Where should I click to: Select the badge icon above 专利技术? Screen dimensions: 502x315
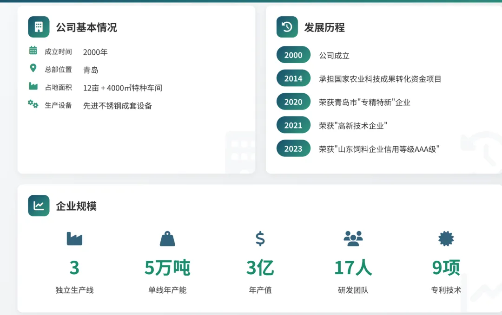[446, 238]
